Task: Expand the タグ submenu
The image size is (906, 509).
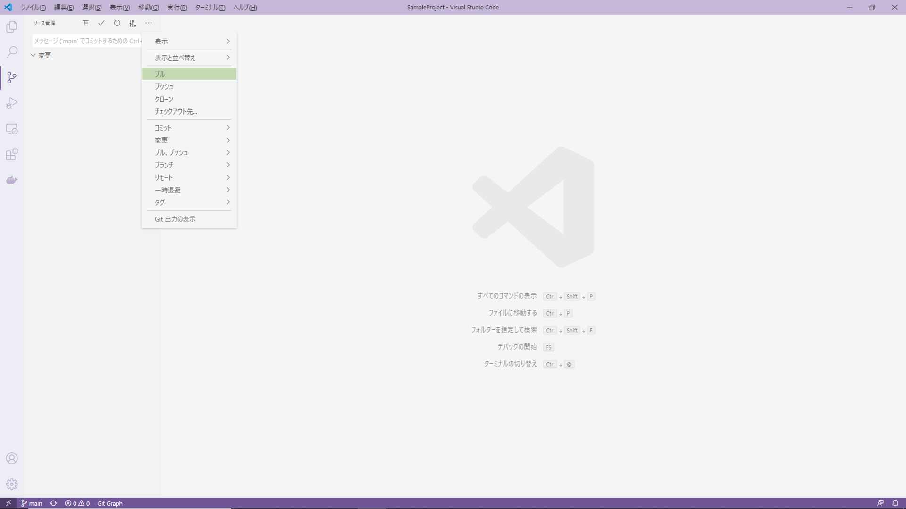Action: [189, 202]
